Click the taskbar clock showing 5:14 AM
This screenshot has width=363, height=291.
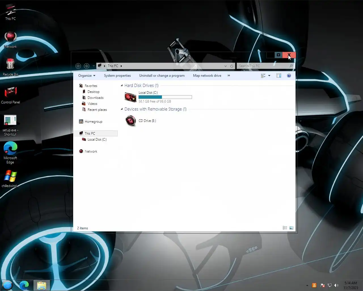[x=351, y=285]
